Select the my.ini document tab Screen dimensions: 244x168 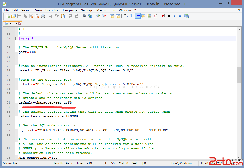13,23
